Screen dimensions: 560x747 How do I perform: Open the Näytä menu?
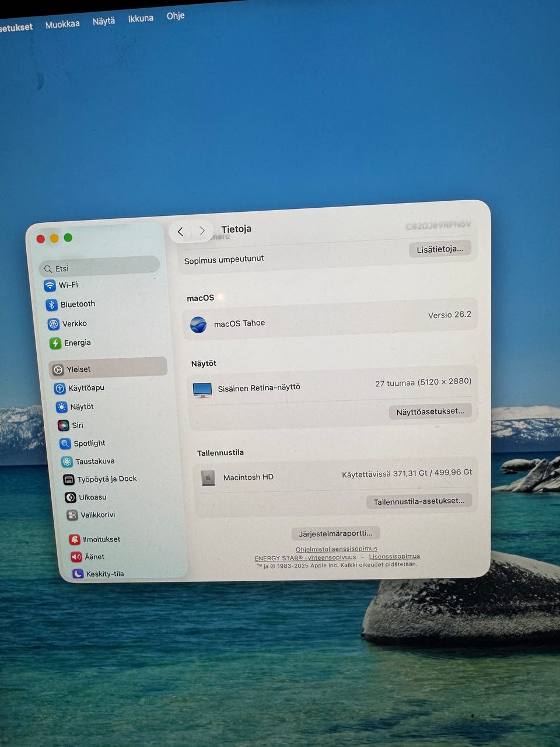[x=104, y=21]
